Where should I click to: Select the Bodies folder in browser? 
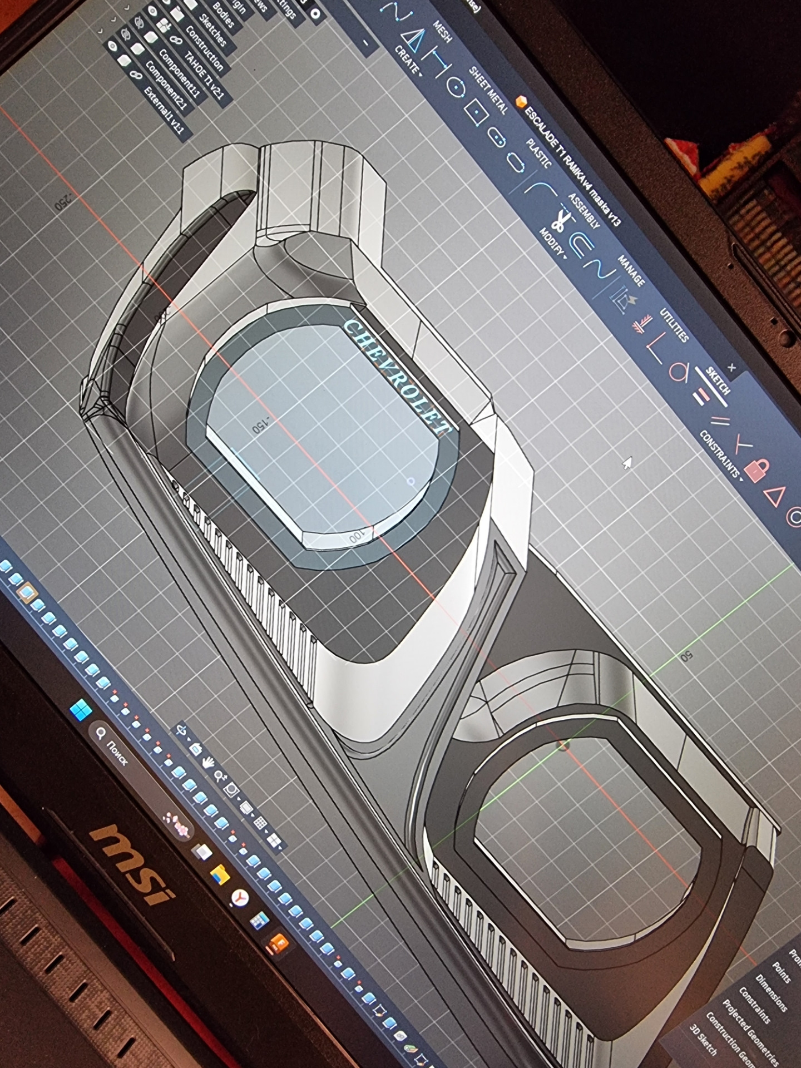pyautogui.click(x=224, y=15)
